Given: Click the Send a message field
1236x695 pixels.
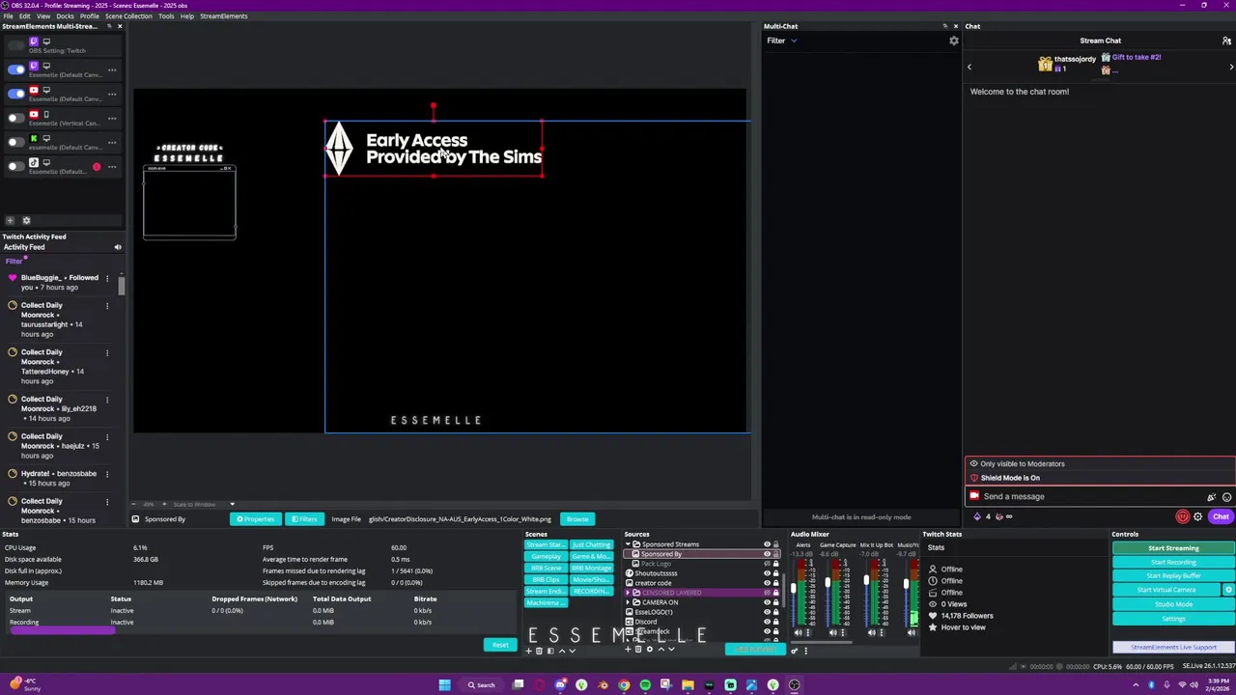Looking at the screenshot, I should 1086,496.
